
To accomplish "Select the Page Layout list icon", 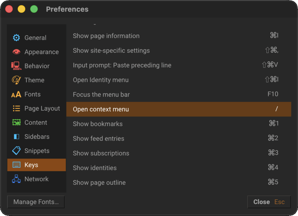I will (16, 108).
